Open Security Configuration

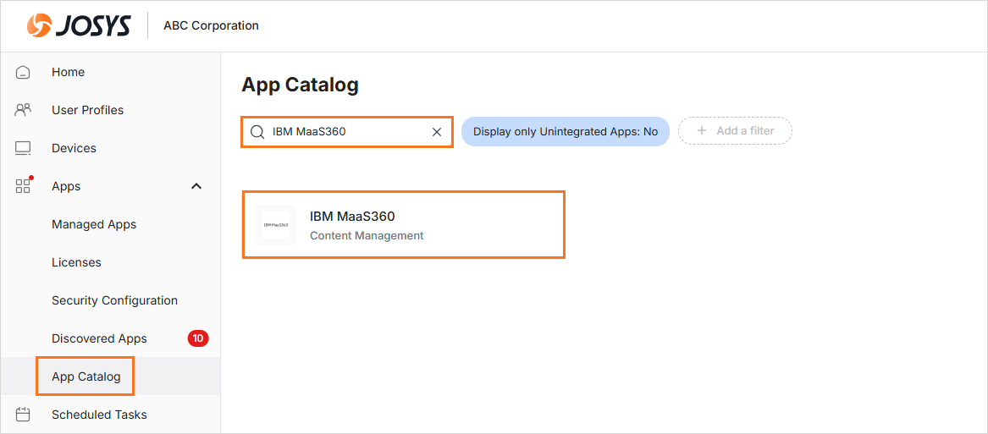point(114,300)
